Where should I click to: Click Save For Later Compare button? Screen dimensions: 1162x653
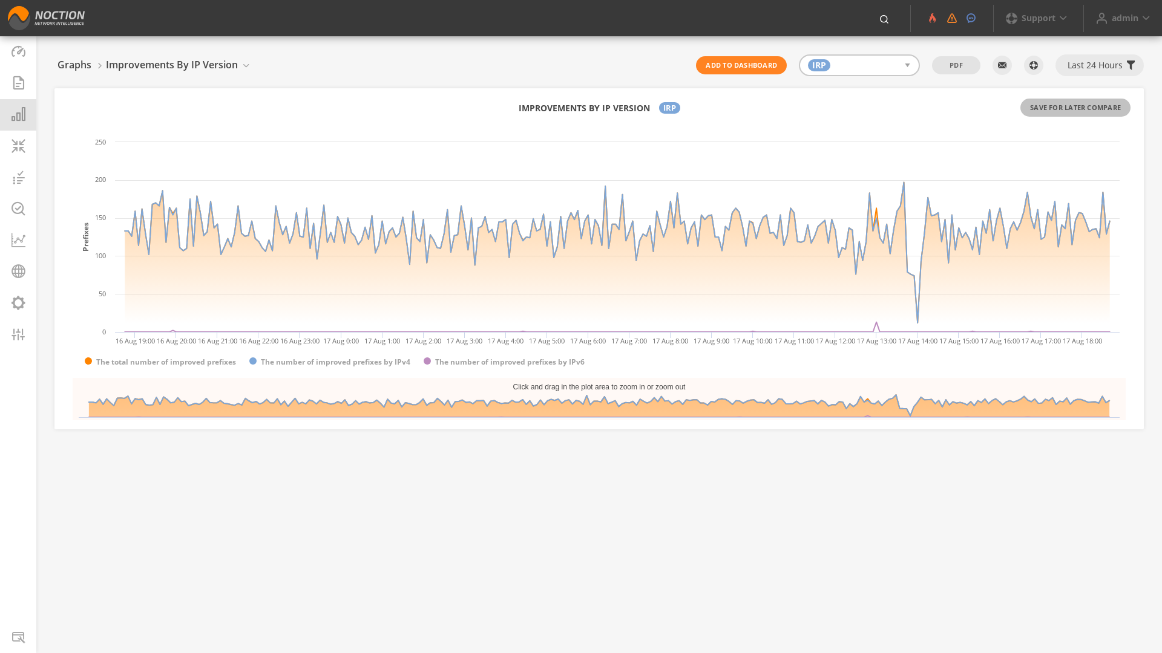point(1075,108)
